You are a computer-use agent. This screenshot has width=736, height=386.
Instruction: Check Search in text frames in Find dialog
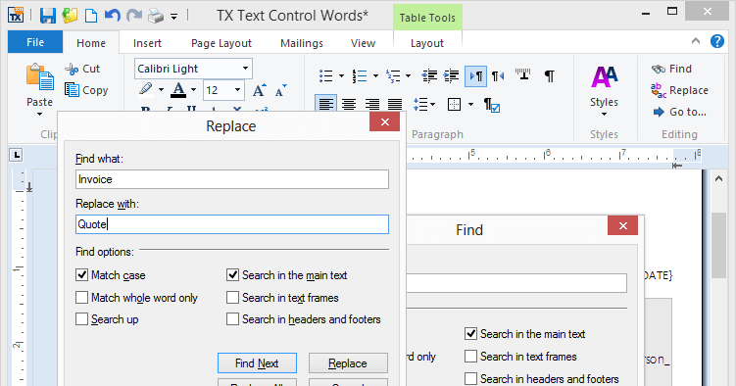(x=470, y=356)
